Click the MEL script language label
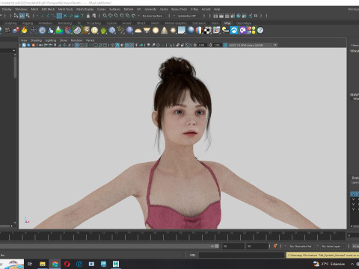Screen dimensions: 359x269 pos(192,255)
